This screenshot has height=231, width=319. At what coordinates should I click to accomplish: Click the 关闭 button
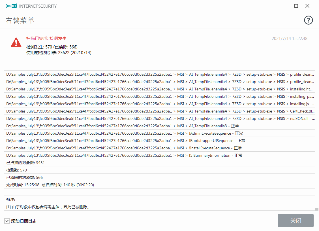pyautogui.click(x=296, y=221)
